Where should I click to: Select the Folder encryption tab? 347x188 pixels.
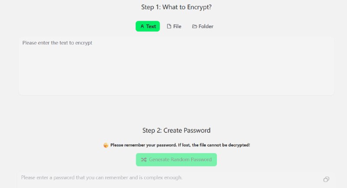pos(203,26)
